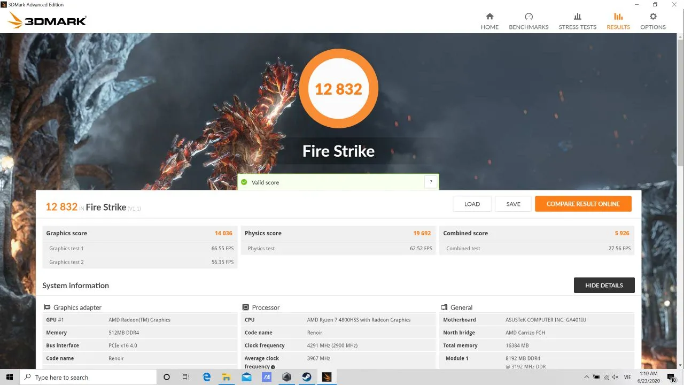Open Cortana from the taskbar
The height and width of the screenshot is (385, 684).
[166, 377]
